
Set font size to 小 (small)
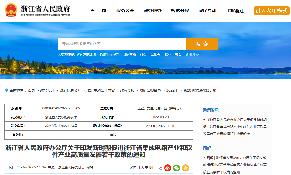pos(151,167)
